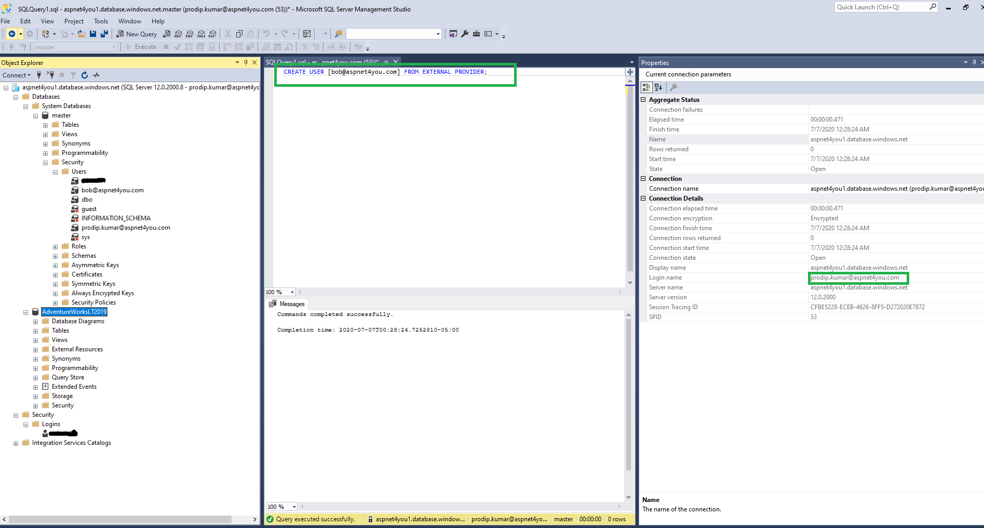984x528 pixels.
Task: Open Activity Monitor icon in Object Explorer
Action: 96,75
